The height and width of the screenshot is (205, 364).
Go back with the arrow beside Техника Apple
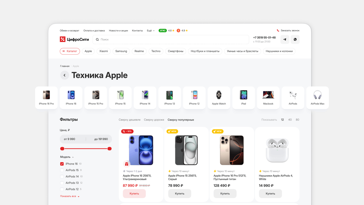[65, 75]
